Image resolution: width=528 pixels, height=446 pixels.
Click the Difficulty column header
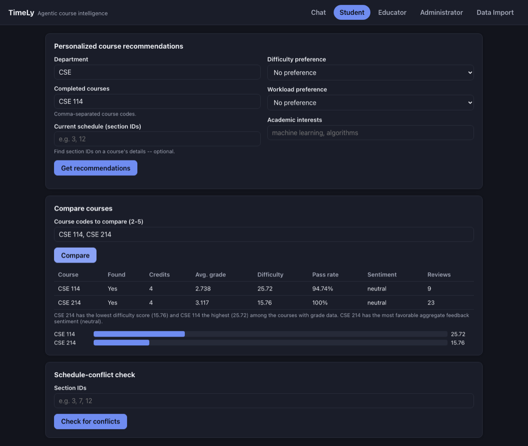tap(270, 275)
